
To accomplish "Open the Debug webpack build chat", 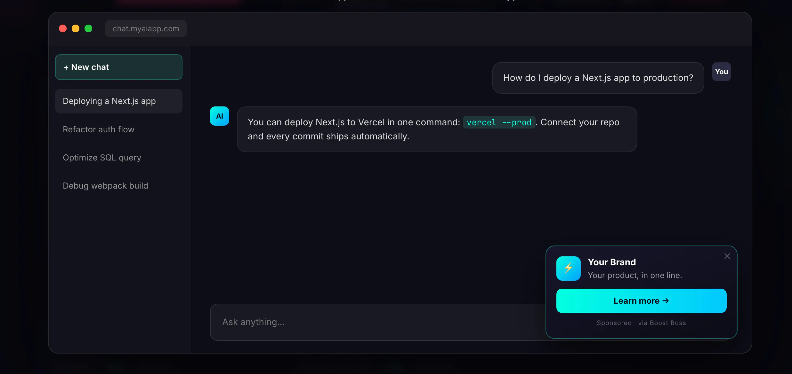I will [119, 186].
